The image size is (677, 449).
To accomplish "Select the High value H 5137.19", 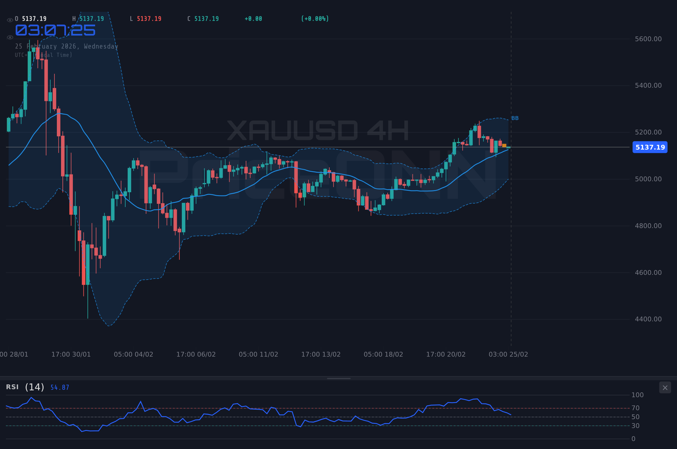I will click(88, 18).
